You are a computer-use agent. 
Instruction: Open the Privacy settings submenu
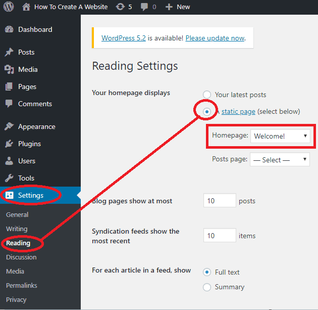16,300
